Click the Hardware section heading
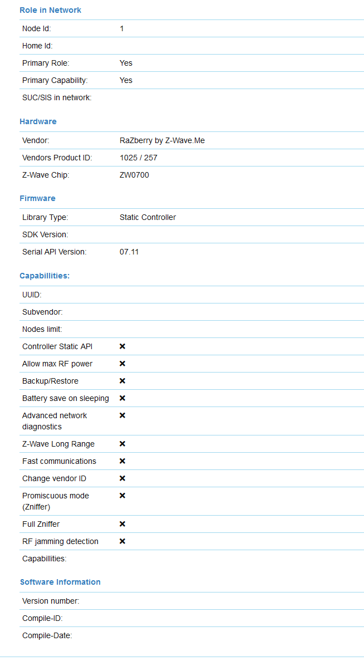This screenshot has width=364, height=661. (38, 121)
